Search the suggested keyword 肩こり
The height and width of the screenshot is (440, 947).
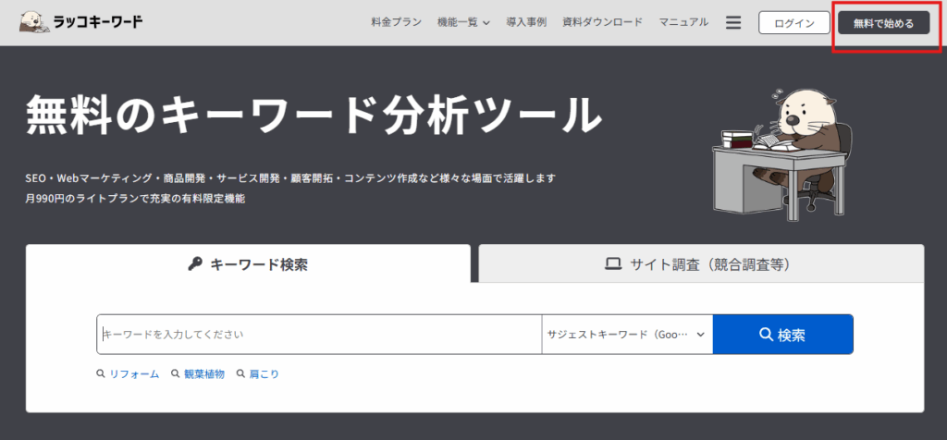point(258,374)
